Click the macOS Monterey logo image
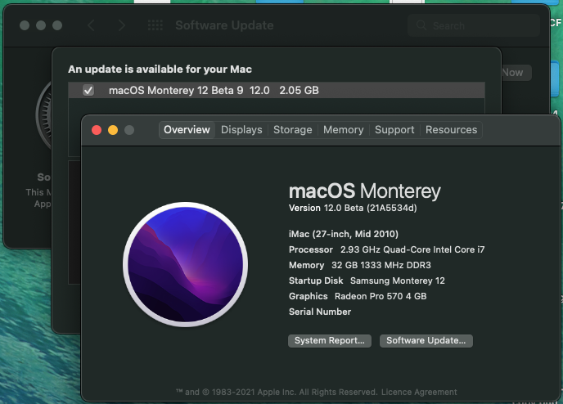The height and width of the screenshot is (404, 563). 185,264
